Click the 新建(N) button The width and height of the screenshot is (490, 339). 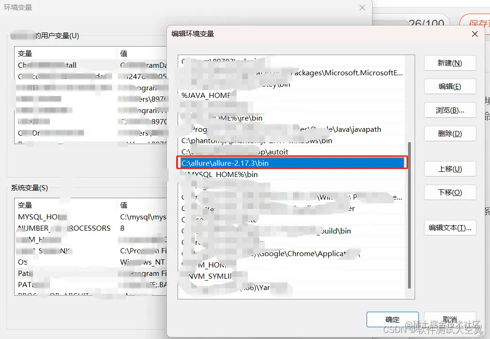point(449,63)
